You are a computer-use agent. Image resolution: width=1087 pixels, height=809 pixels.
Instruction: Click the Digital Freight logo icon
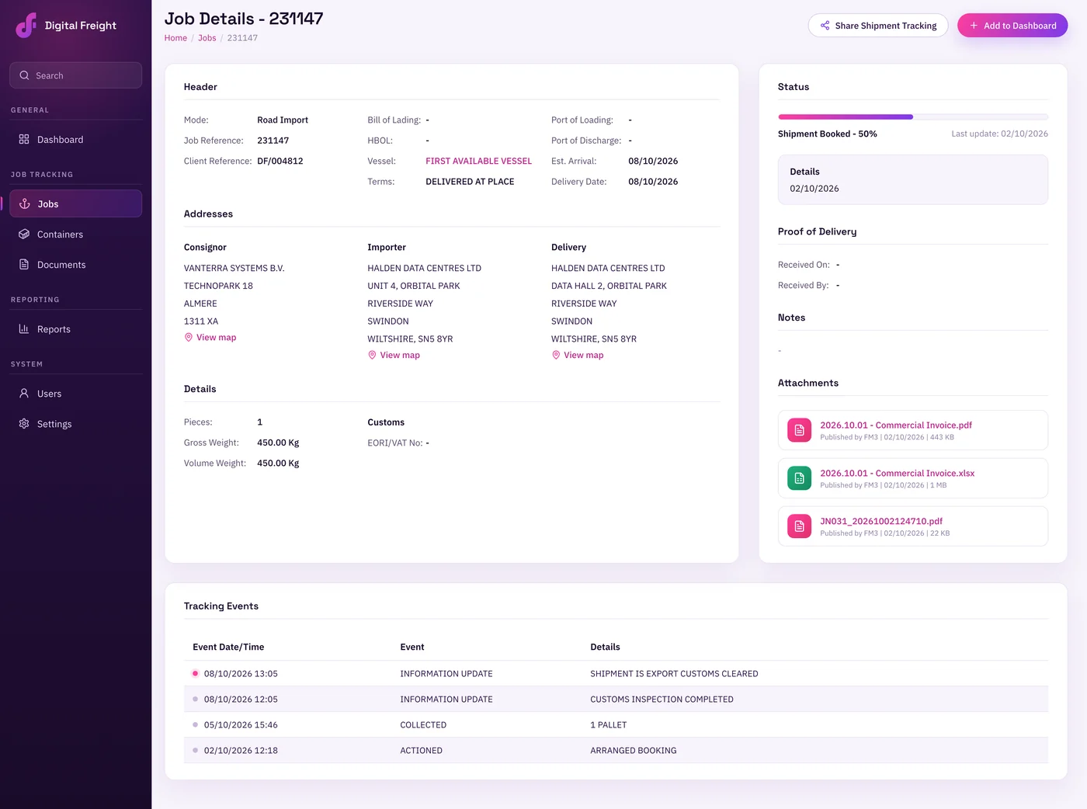coord(26,26)
